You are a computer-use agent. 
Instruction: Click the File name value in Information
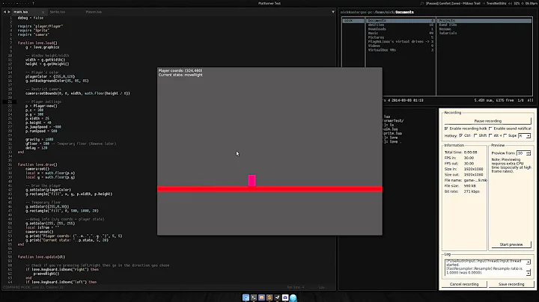(x=475, y=180)
